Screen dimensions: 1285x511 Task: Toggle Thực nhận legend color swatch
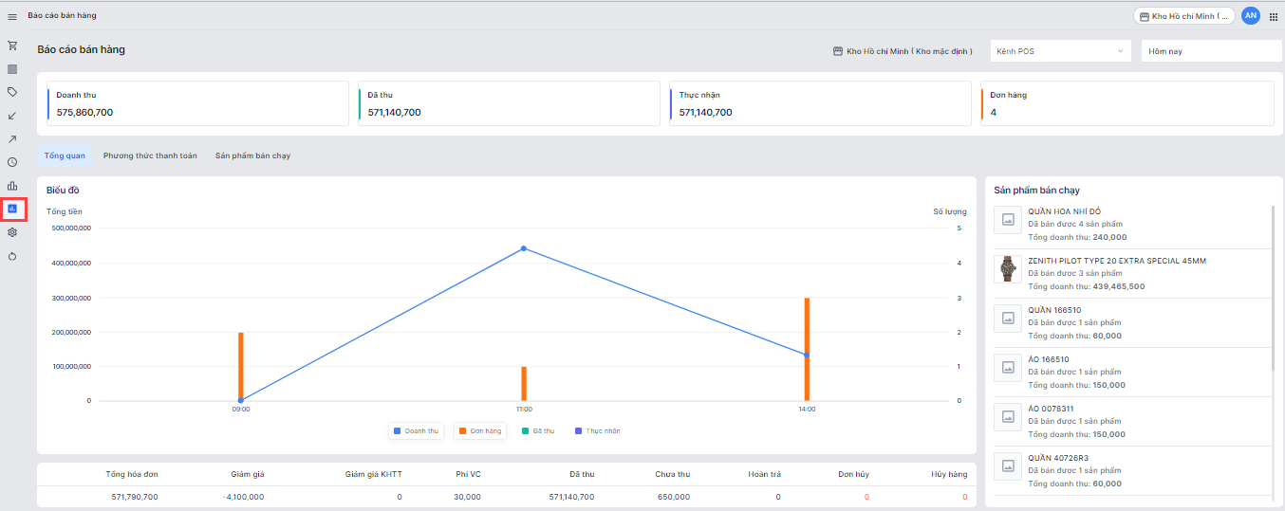[578, 430]
